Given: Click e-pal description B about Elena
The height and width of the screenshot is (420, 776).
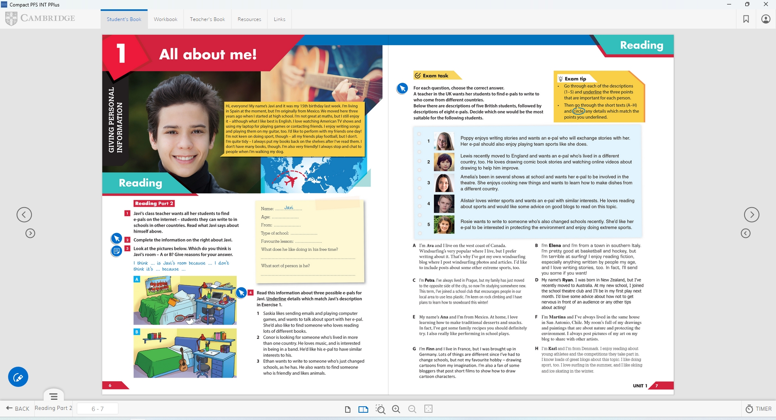Looking at the screenshot, I should click(x=589, y=259).
